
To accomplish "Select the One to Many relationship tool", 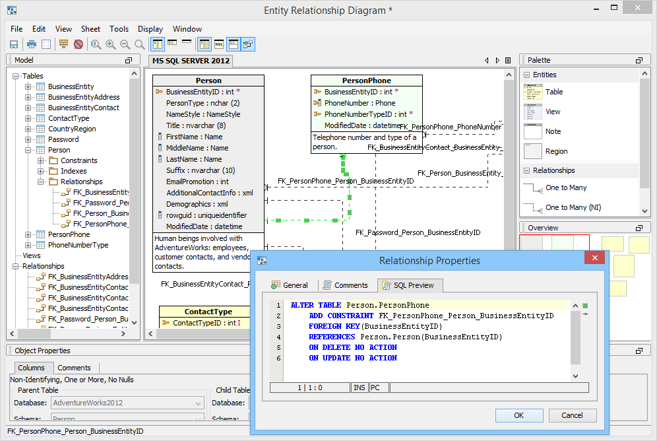I will [555, 187].
